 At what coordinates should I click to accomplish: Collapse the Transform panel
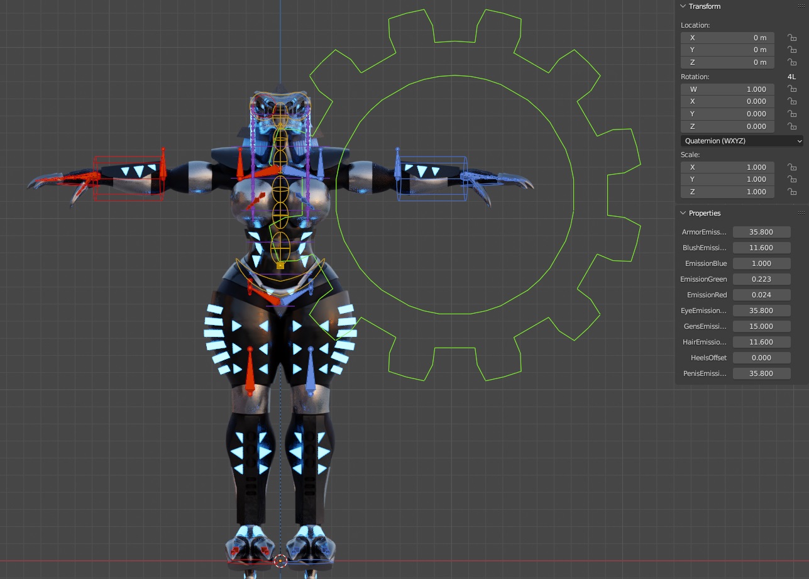(x=683, y=6)
